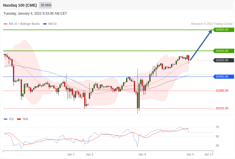This screenshot has height=159, width=235.
Task: Click the Jan 3 date axis label
Action: (x=90, y=154)
